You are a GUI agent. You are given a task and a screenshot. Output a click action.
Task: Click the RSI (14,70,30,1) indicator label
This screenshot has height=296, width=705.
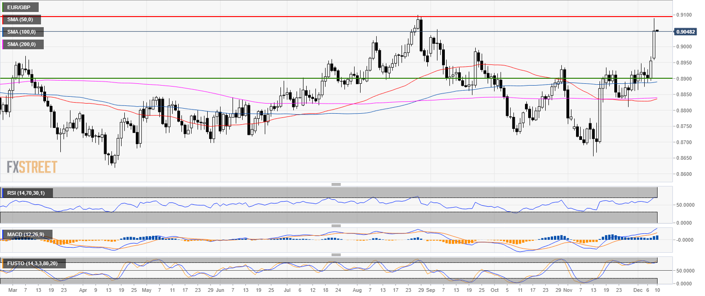point(27,193)
